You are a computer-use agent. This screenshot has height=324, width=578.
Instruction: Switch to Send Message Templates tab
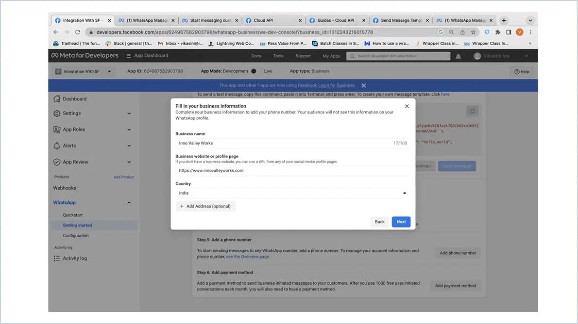401,20
